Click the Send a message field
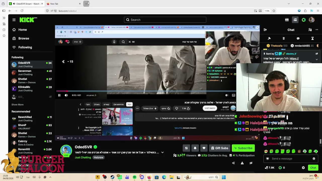This screenshot has height=181, width=322. (x=291, y=159)
